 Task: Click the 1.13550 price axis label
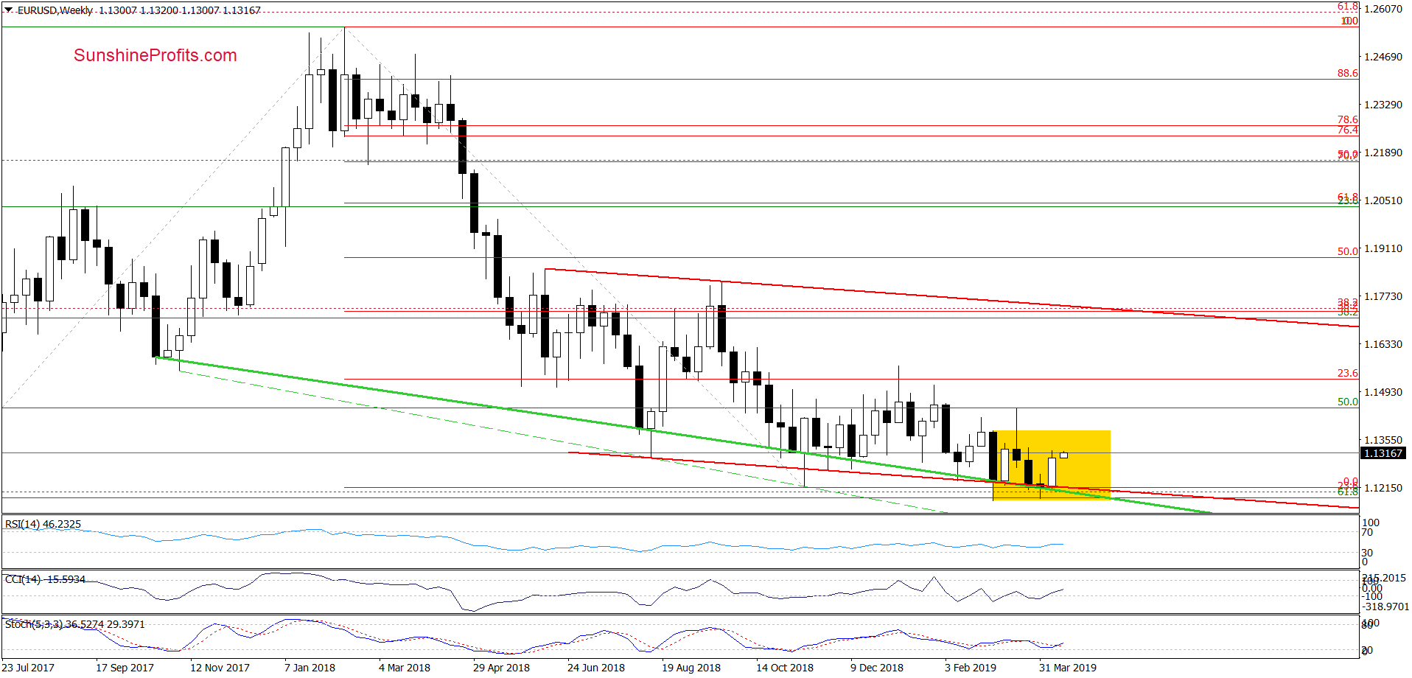click(1383, 440)
